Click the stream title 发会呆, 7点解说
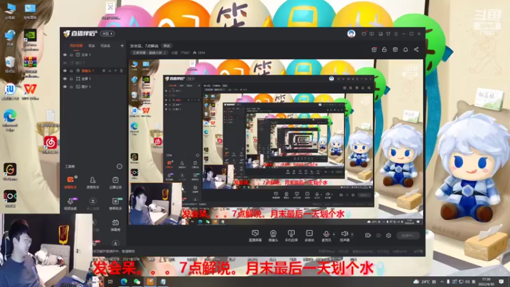The height and width of the screenshot is (287, 510). point(144,46)
